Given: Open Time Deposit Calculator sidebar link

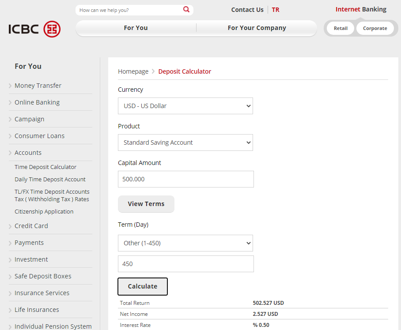Looking at the screenshot, I should [45, 167].
